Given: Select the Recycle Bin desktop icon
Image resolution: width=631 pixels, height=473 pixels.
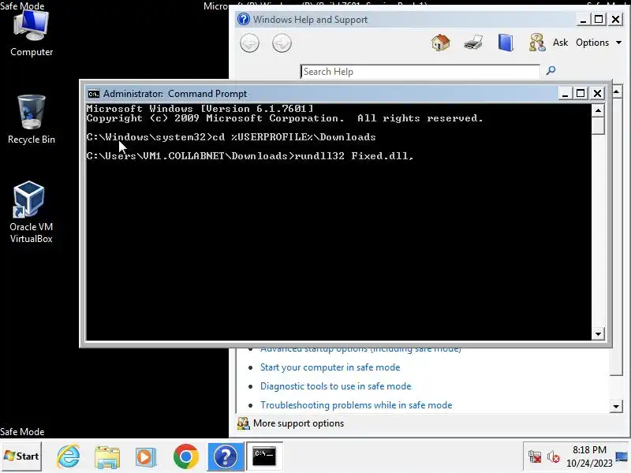Looking at the screenshot, I should pyautogui.click(x=32, y=120).
